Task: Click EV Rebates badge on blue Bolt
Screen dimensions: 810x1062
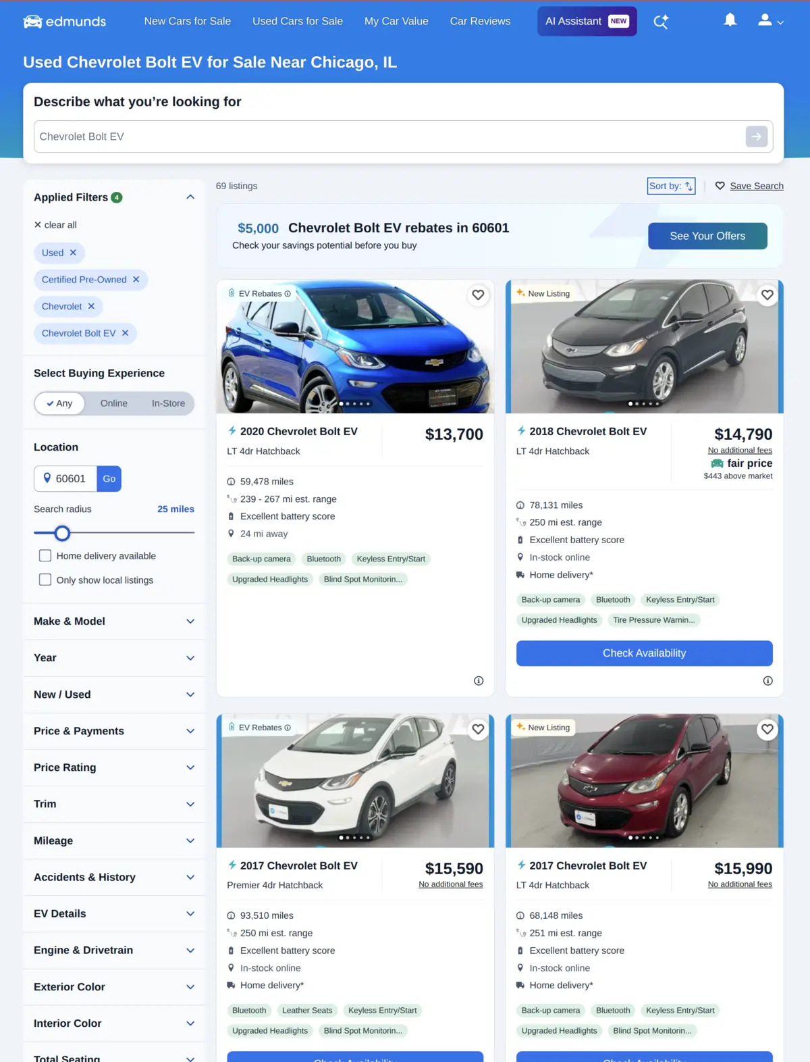Action: point(260,294)
